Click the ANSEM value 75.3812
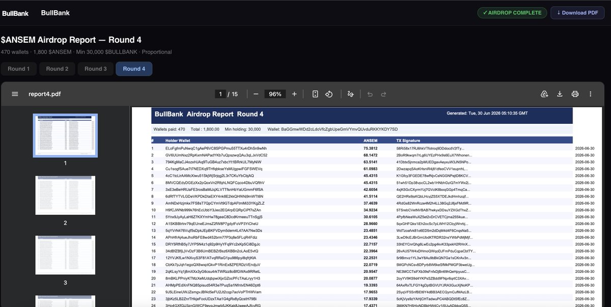Screen dimensions: 611x307 pos(370,148)
